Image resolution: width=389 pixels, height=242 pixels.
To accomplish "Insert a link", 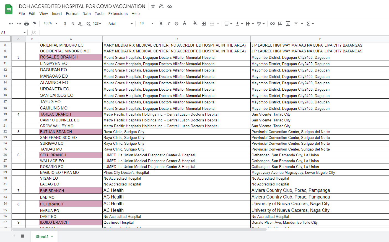I will (x=273, y=24).
